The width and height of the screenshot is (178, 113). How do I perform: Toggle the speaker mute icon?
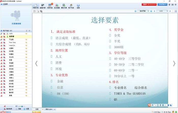pyautogui.click(x=17, y=106)
